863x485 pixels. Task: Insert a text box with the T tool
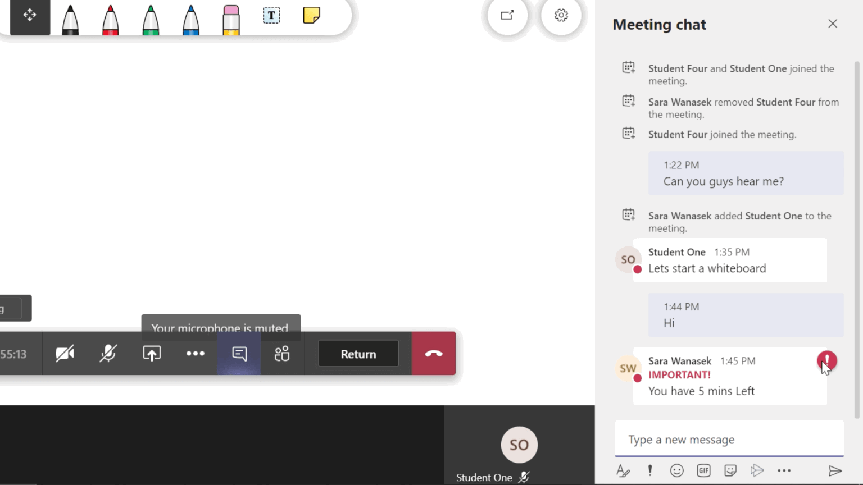(x=271, y=16)
